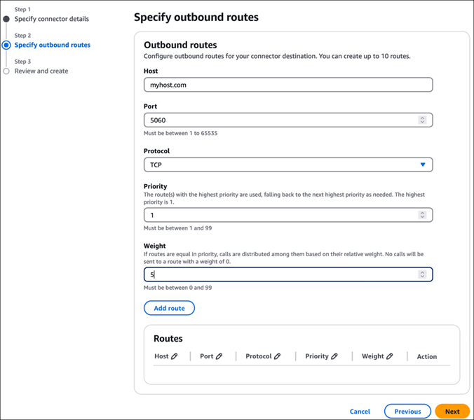Return using the Previous button
This screenshot has width=474, height=420.
tap(407, 412)
